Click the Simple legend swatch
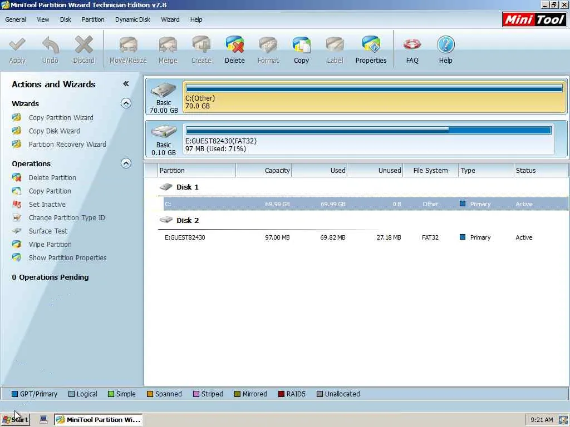Viewport: 570px width, 427px height. [111, 394]
